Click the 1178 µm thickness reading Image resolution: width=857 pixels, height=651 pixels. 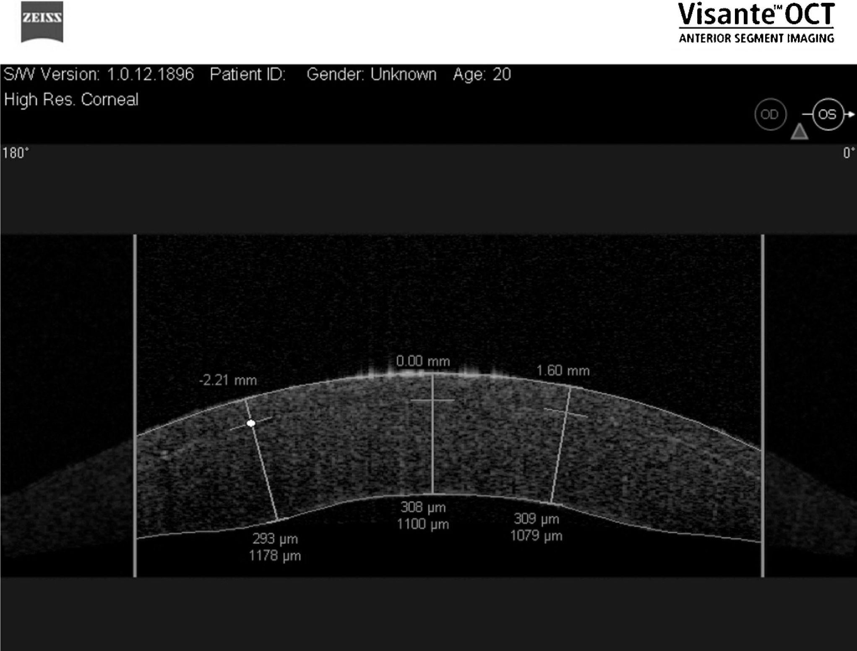(x=275, y=556)
